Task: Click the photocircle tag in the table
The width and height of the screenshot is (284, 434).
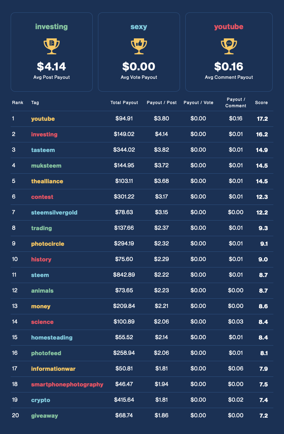Action: click(48, 244)
